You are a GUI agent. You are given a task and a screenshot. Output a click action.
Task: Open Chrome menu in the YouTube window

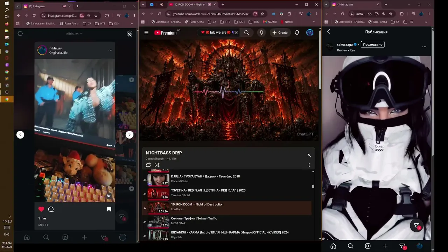[316, 14]
